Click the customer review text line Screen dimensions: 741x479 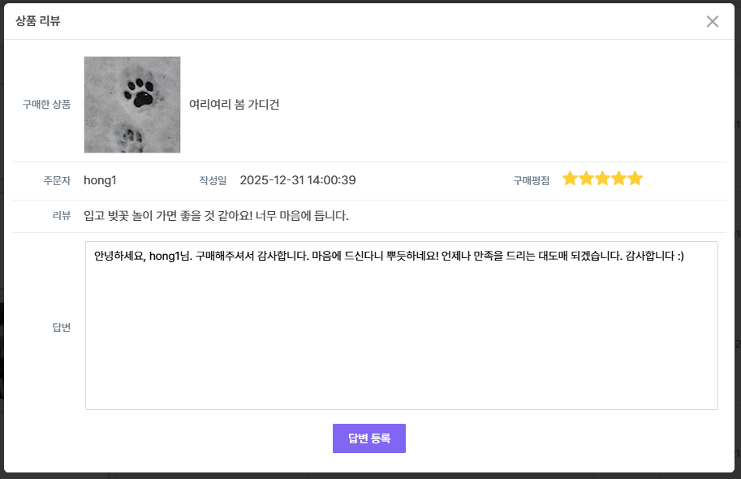(216, 216)
